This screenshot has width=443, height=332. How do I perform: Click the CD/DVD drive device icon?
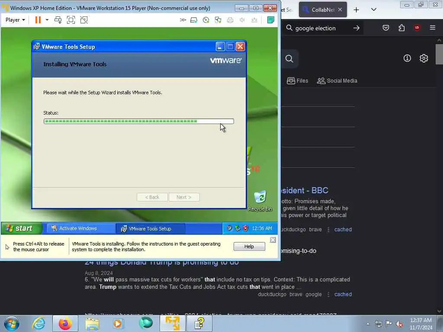[x=206, y=20]
